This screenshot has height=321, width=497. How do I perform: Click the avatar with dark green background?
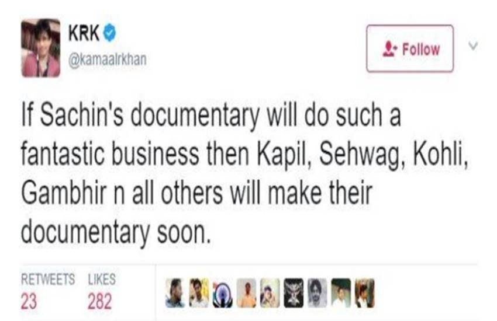[341, 293]
